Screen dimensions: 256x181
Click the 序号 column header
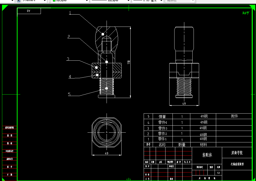tap(148, 145)
